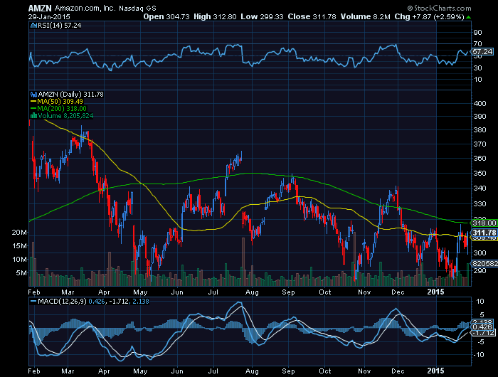Screen dimensions: 498x377
Task: Click the 311.78 last price tag
Action: pyautogui.click(x=484, y=233)
